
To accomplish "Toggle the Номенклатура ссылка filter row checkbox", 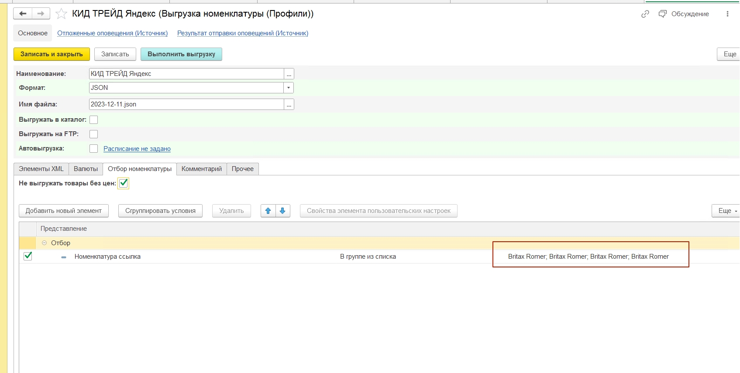I will click(x=28, y=256).
